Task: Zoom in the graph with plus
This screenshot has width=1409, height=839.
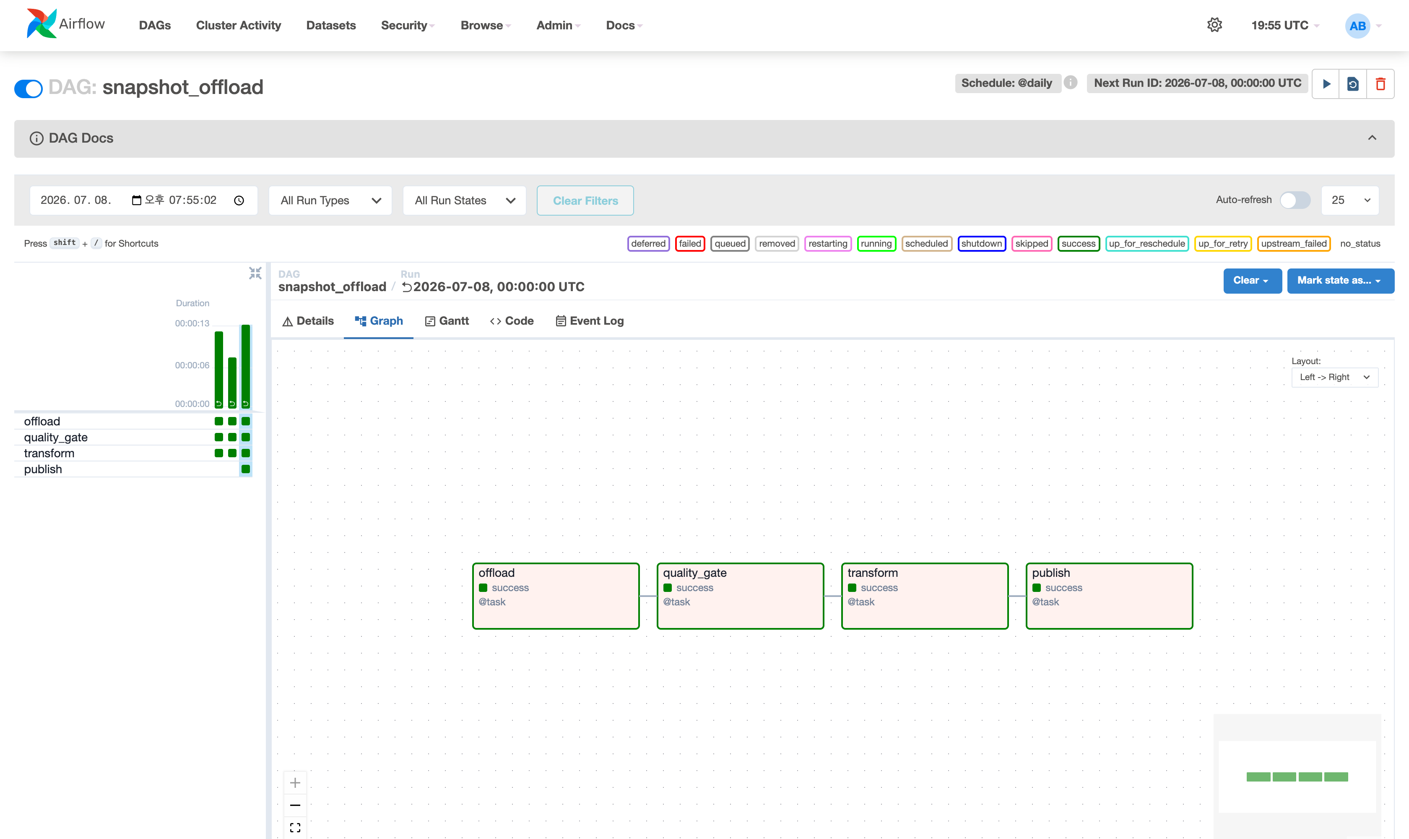Action: click(295, 783)
